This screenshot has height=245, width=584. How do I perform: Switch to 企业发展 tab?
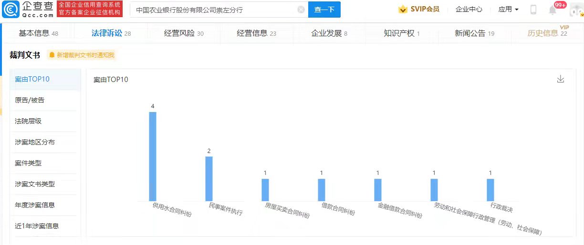coord(329,33)
